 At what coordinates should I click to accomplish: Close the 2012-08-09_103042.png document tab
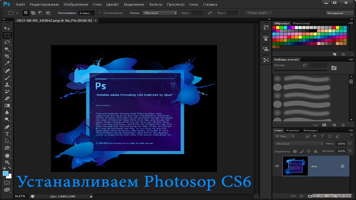pos(95,20)
